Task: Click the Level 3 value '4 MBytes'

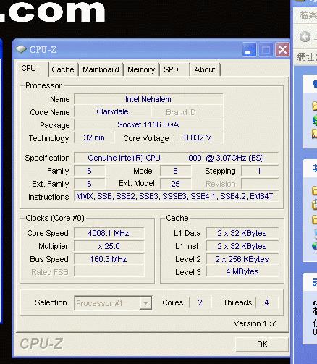Action: pos(242,271)
